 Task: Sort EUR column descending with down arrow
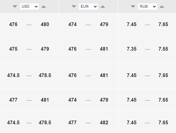[x=74, y=7]
